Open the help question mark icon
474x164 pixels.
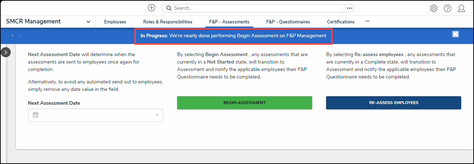[447, 8]
